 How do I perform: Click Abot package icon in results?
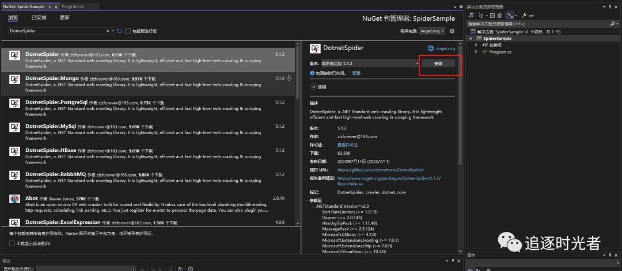(x=14, y=199)
